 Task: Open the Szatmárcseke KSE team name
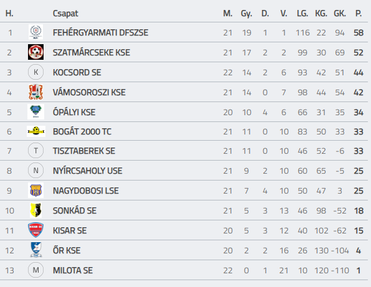[x=92, y=52]
